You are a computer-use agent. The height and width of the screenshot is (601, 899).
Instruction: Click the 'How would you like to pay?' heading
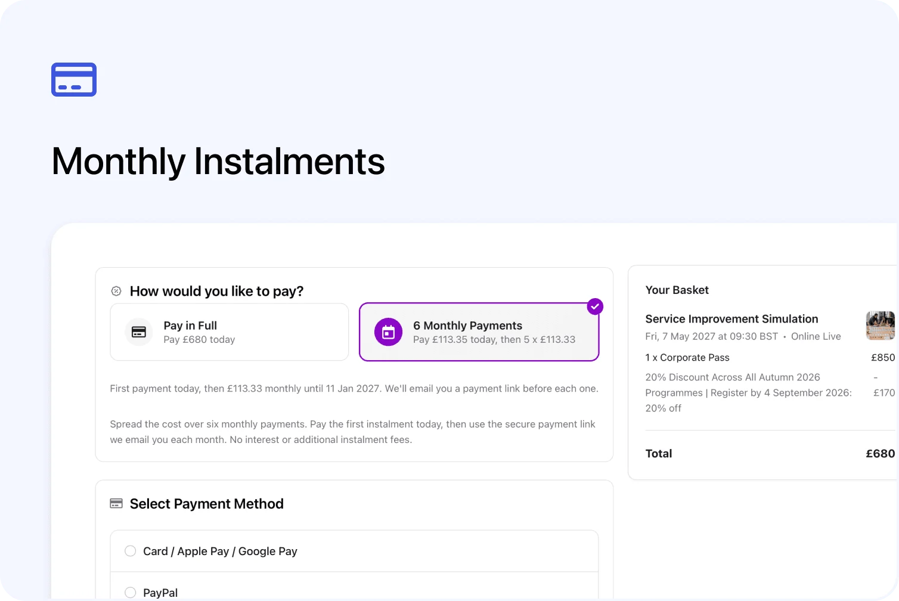216,291
